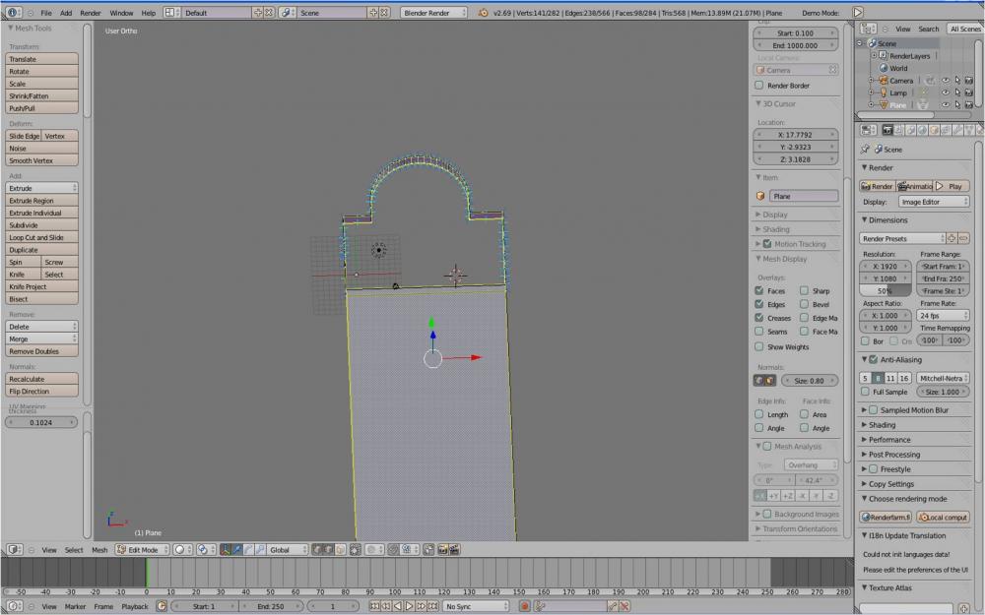The height and width of the screenshot is (615, 985).
Task: Enable Show Weights checkbox
Action: [x=758, y=346]
